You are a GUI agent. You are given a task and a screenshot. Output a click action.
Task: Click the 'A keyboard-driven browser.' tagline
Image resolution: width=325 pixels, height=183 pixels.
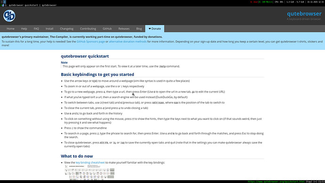pos(304,19)
